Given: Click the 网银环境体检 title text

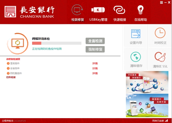Looking at the screenshot, I should [x=41, y=39].
